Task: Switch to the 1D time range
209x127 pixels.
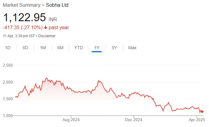Action: click(8, 48)
